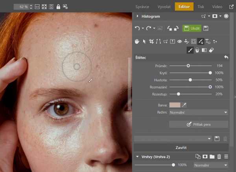Expand the Histogram panel

pyautogui.click(x=137, y=16)
